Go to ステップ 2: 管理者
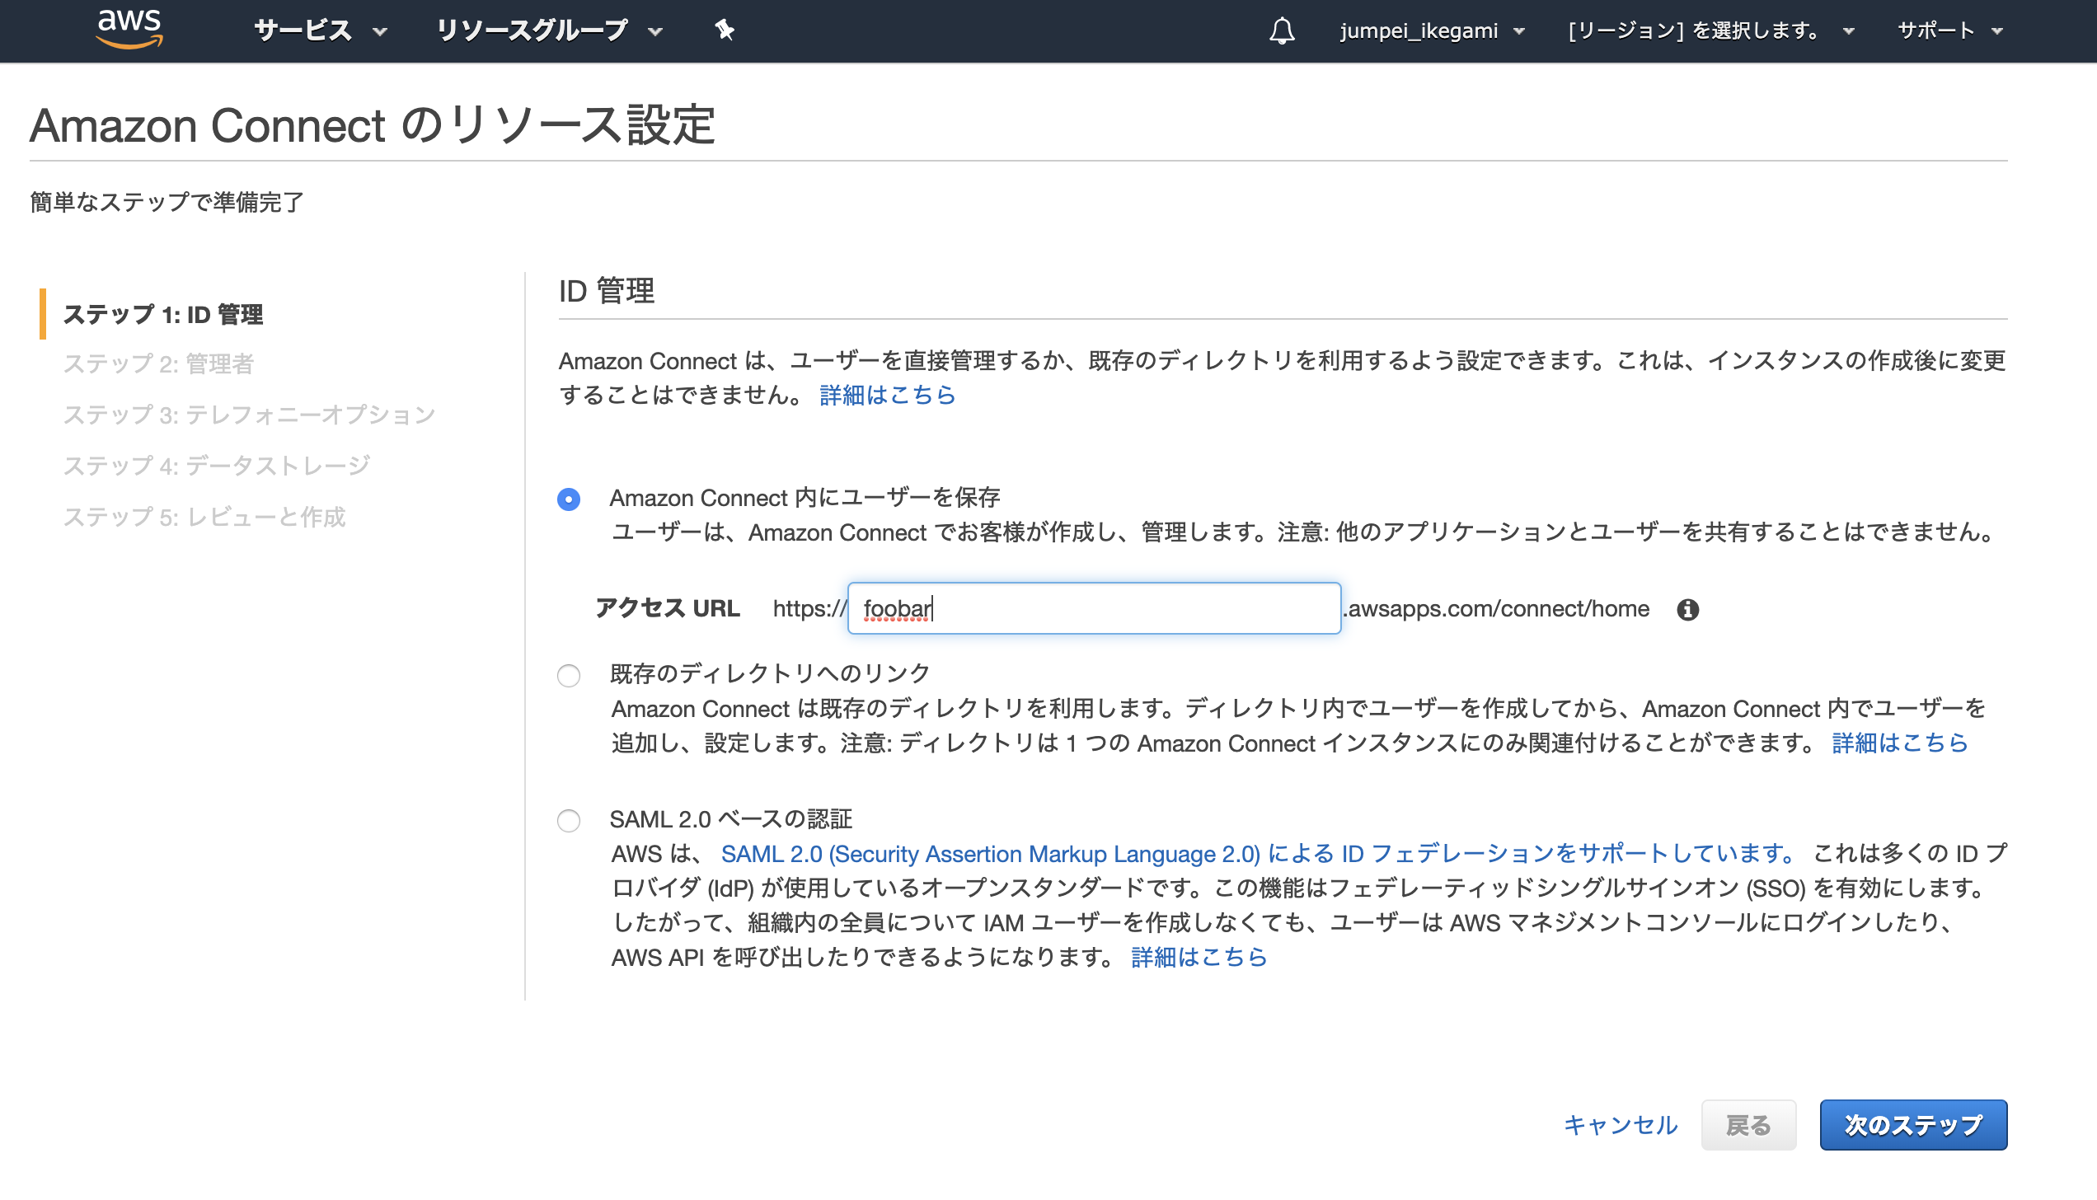This screenshot has width=2097, height=1200. (x=158, y=363)
